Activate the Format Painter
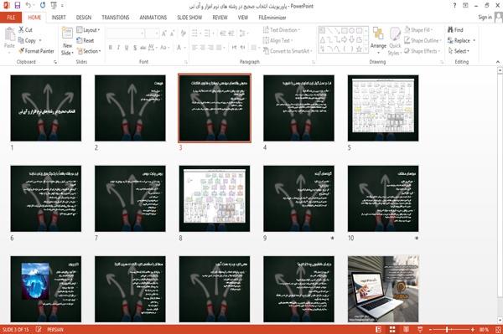This screenshot has width=503, height=334. click(36, 51)
